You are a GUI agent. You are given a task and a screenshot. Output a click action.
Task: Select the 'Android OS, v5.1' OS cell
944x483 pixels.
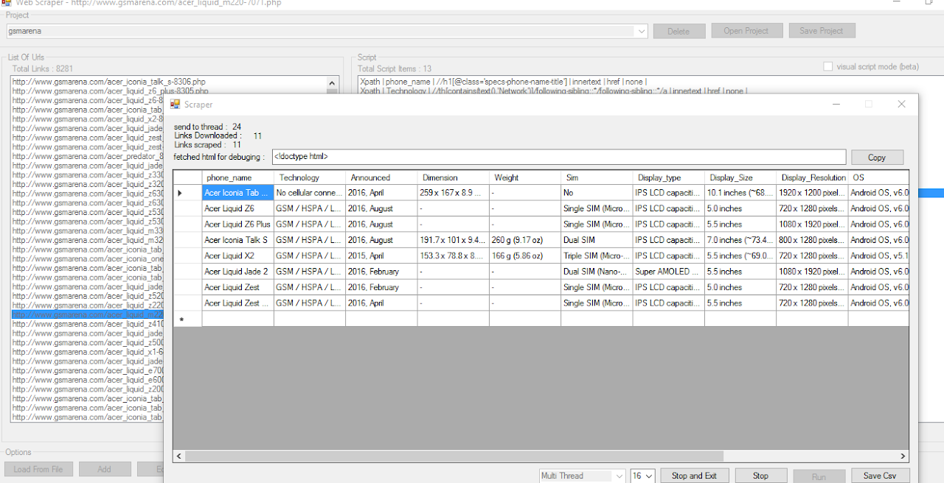(878, 255)
